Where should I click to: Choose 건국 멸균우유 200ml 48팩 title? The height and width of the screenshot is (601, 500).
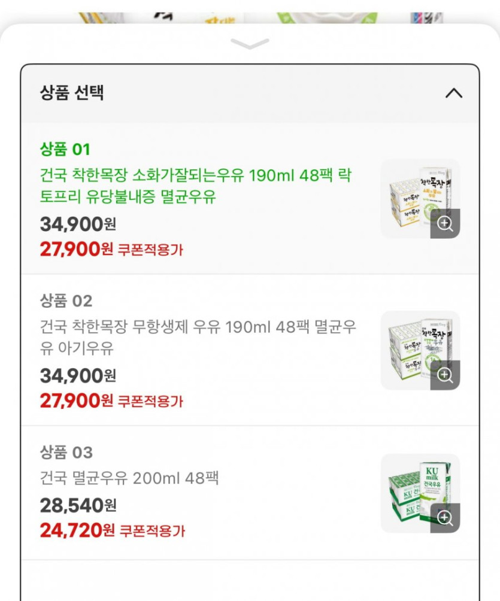(129, 478)
